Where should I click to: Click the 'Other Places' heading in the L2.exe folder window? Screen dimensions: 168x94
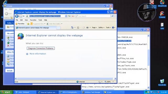click(10, 52)
